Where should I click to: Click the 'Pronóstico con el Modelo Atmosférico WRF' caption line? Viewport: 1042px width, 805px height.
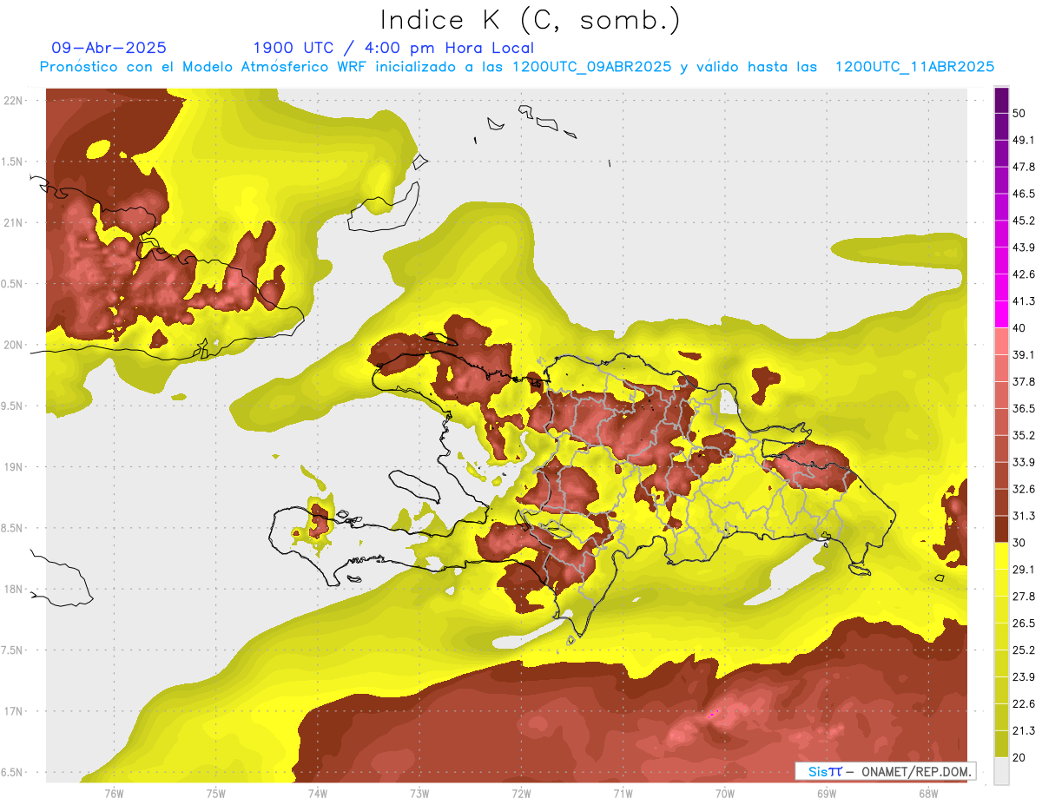coord(517,67)
